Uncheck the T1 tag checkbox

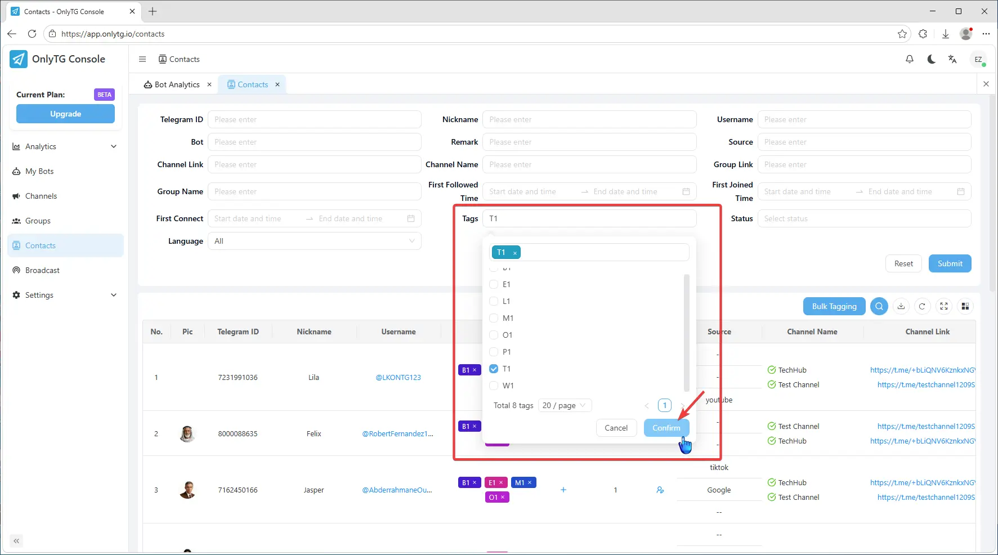coord(494,369)
